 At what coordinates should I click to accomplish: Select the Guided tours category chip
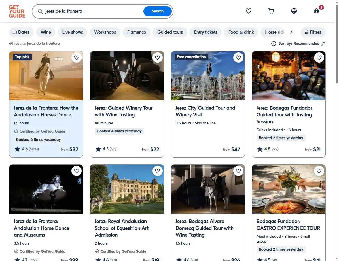pos(170,32)
